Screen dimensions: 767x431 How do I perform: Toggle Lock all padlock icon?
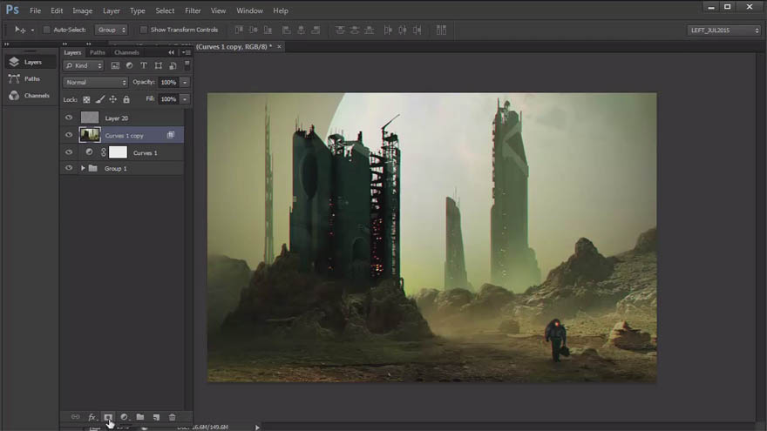(126, 99)
